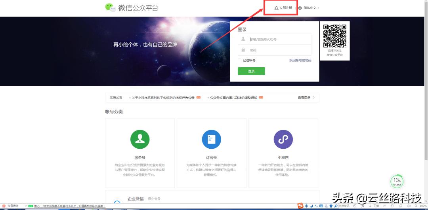Click the blue 订阅号 account icon

[x=211, y=139]
